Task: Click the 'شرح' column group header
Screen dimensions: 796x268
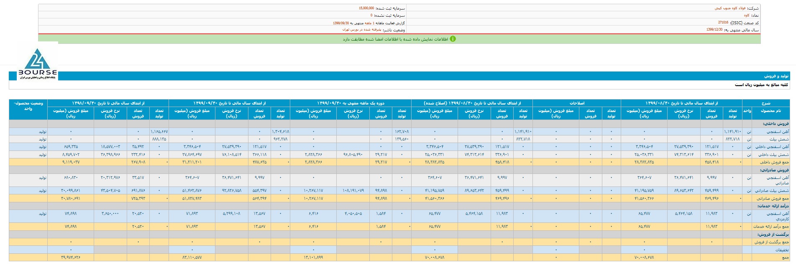Action: click(766, 103)
